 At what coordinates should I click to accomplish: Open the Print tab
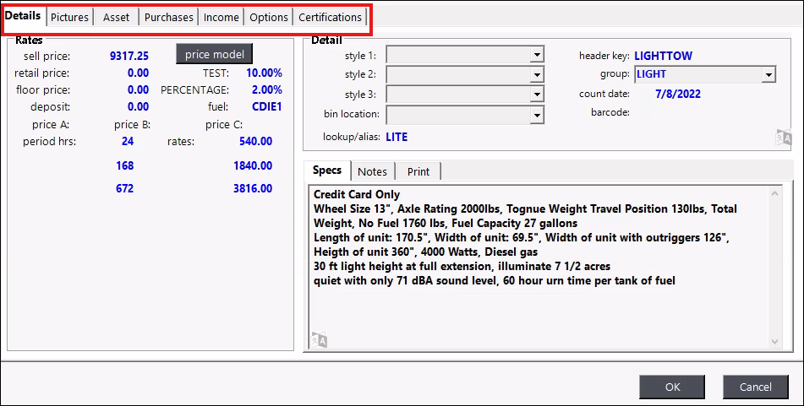coord(418,171)
